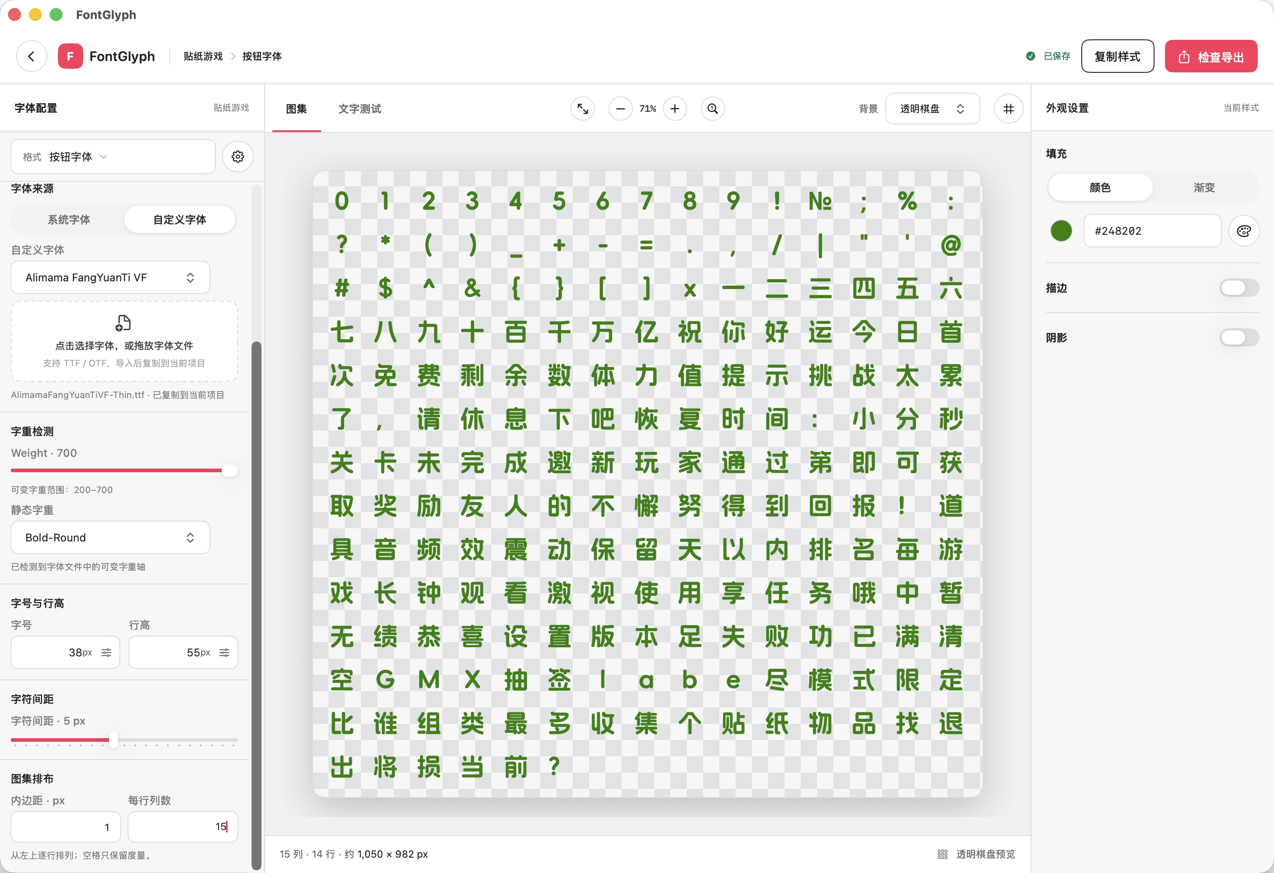Image resolution: width=1274 pixels, height=873 pixels.
Task: Enable the 描边 stroke switch
Action: 1239,288
